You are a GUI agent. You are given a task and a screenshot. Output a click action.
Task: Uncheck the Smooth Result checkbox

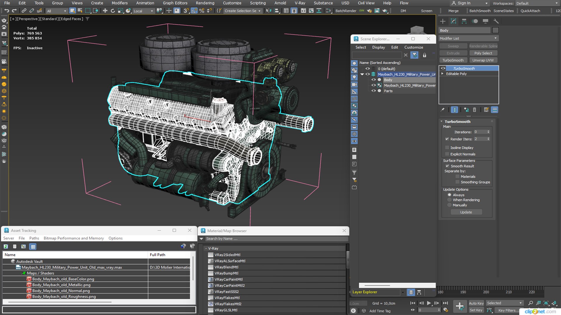[447, 166]
